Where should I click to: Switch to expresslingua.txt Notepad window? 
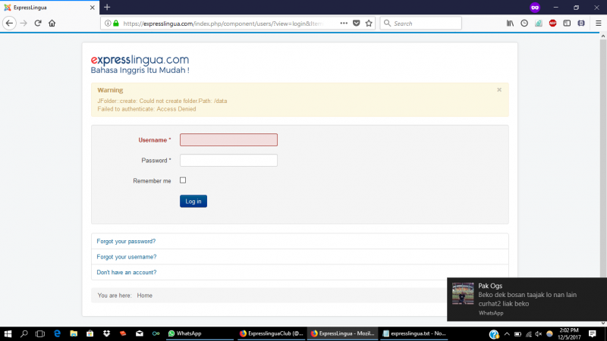click(414, 333)
